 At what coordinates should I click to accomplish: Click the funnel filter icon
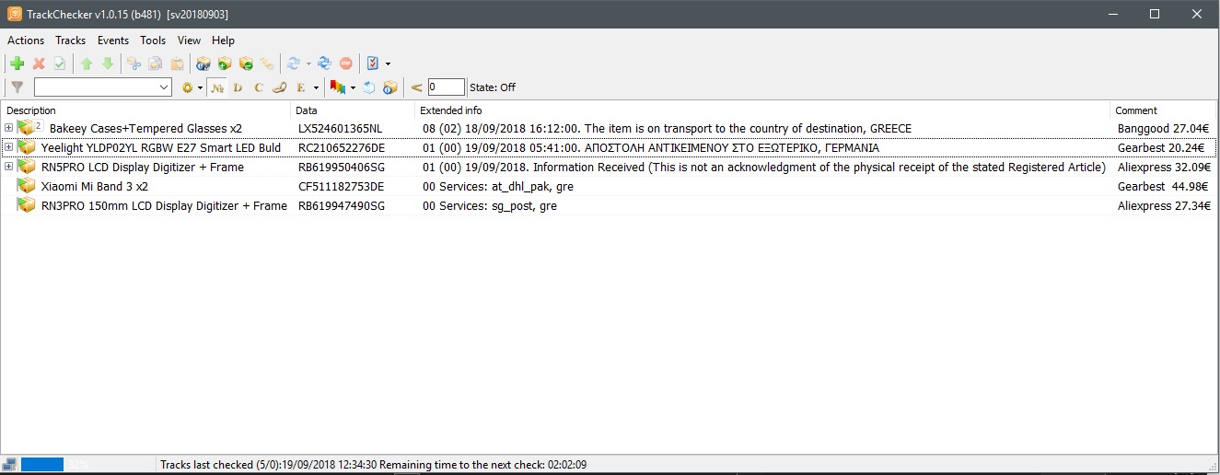click(17, 87)
